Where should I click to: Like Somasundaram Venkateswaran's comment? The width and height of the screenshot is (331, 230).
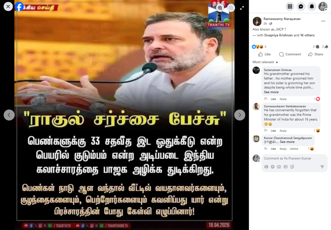[273, 131]
